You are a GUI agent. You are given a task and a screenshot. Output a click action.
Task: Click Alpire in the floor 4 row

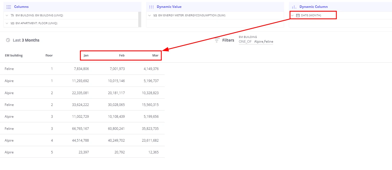tap(9, 140)
